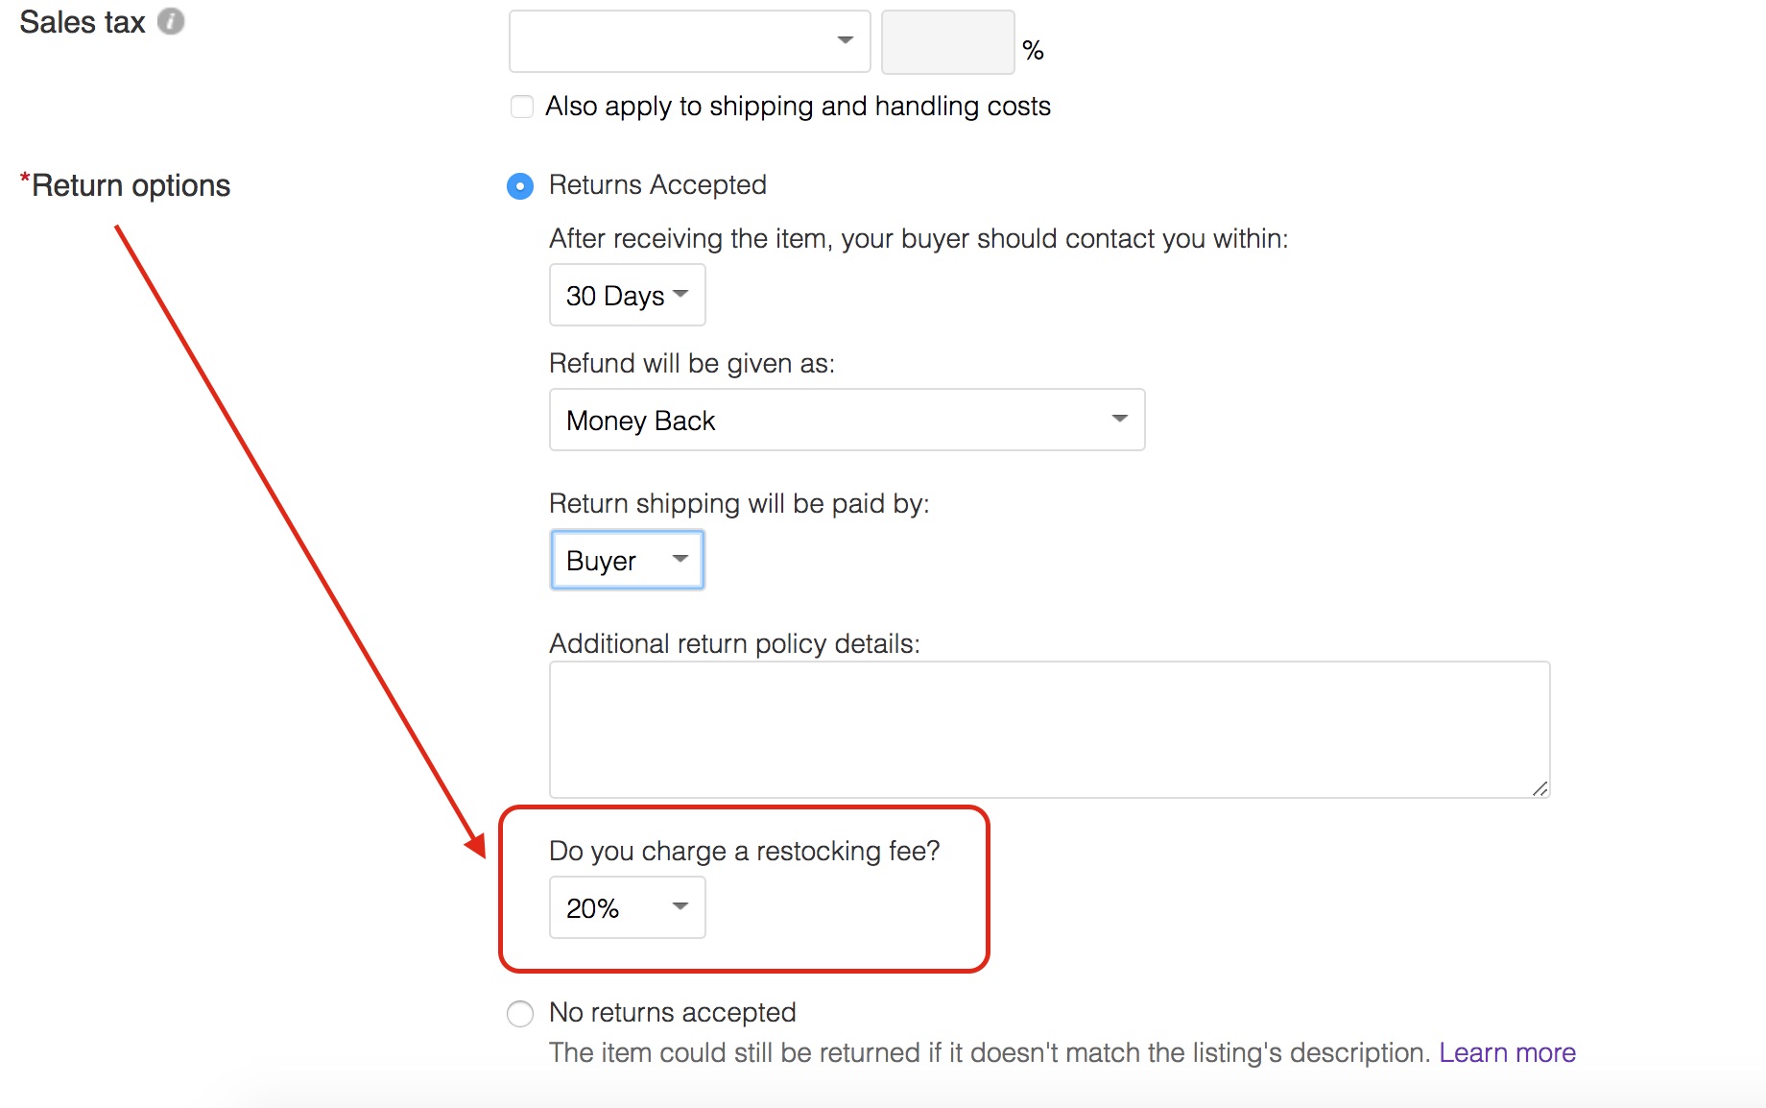Click the "Also apply to shipping" label text
1766x1108 pixels.
pos(798,107)
